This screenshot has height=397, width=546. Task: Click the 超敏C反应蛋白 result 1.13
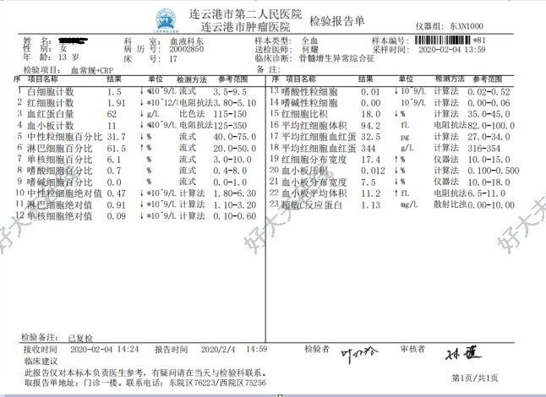click(x=370, y=205)
